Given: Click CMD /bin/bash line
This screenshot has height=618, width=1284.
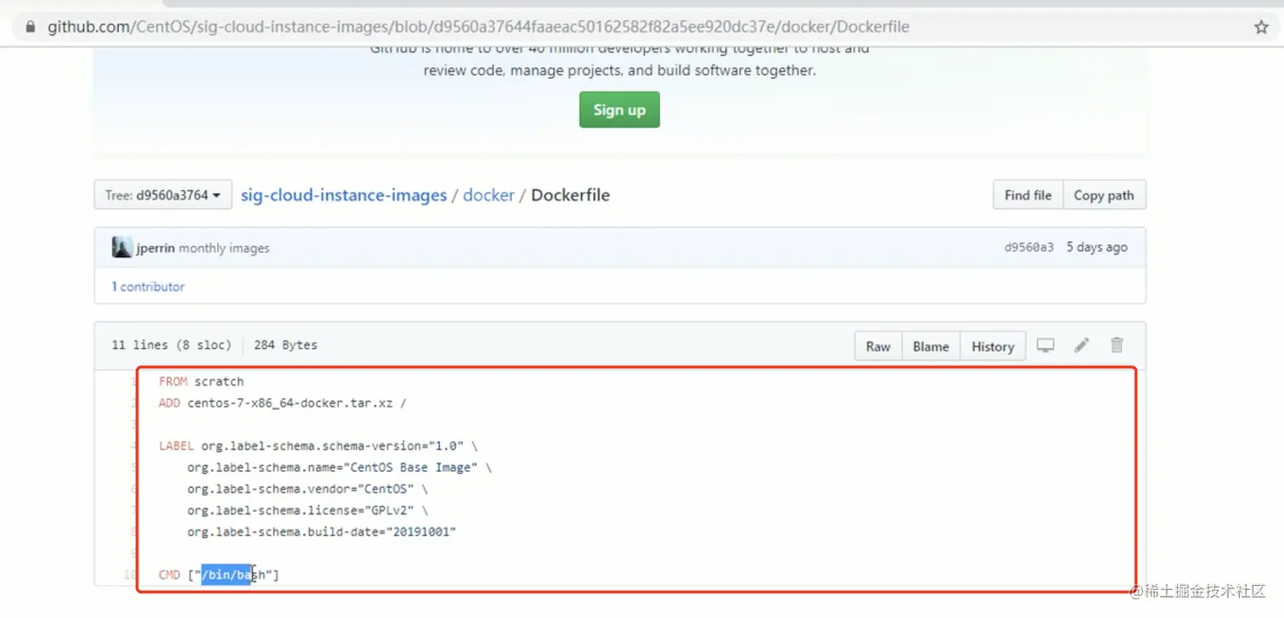Looking at the screenshot, I should [x=219, y=575].
